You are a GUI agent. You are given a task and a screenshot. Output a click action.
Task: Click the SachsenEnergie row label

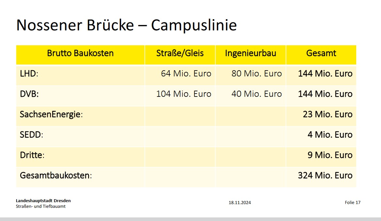[51, 114]
